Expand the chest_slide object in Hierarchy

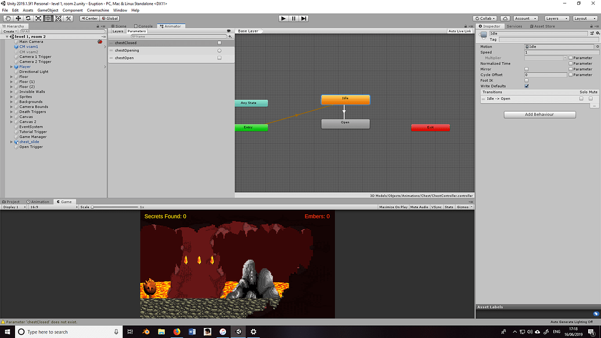click(10, 141)
